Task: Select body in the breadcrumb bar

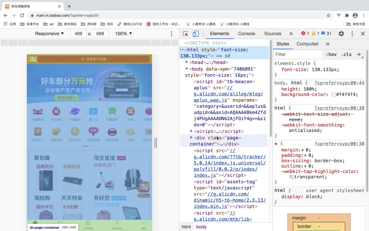Action: pos(201,227)
